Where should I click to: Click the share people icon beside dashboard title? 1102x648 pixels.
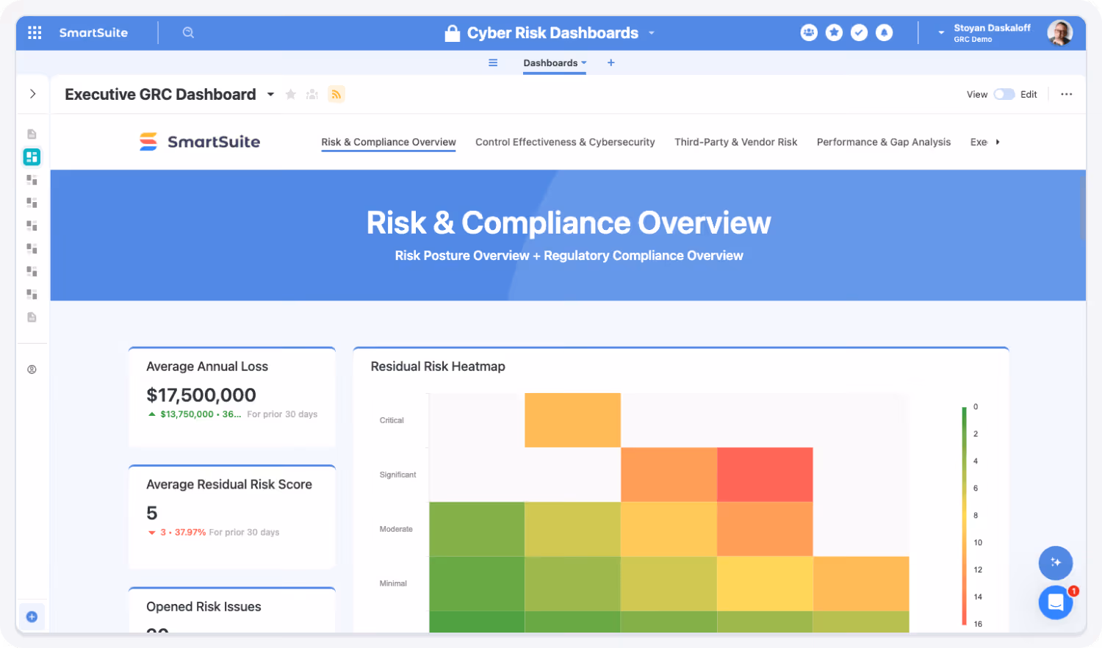[x=312, y=94]
